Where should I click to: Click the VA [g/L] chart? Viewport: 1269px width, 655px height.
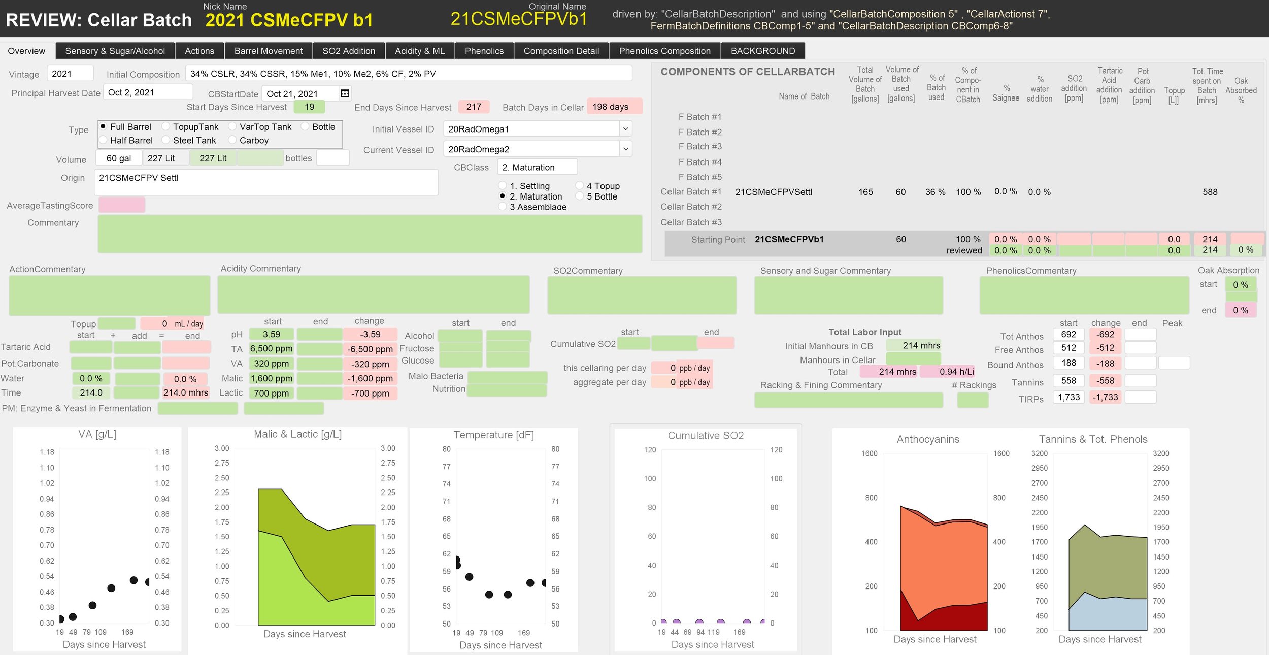[97, 539]
